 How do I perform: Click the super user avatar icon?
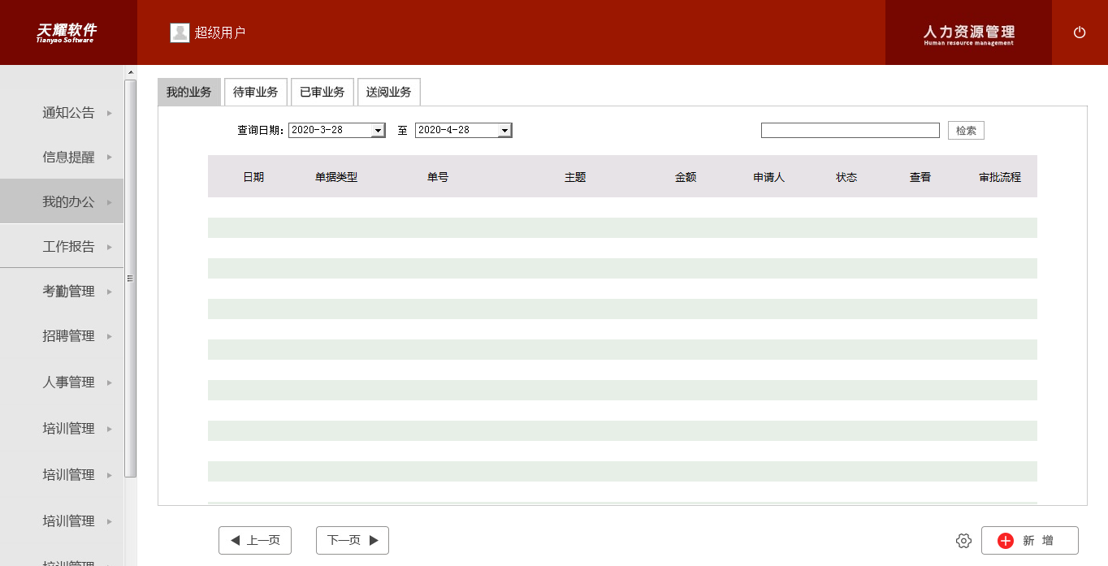pyautogui.click(x=180, y=32)
